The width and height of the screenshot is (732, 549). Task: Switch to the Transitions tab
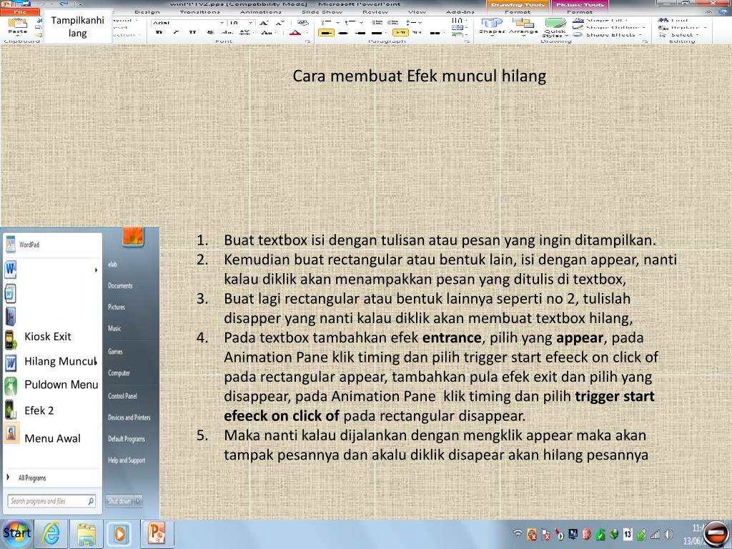click(200, 11)
